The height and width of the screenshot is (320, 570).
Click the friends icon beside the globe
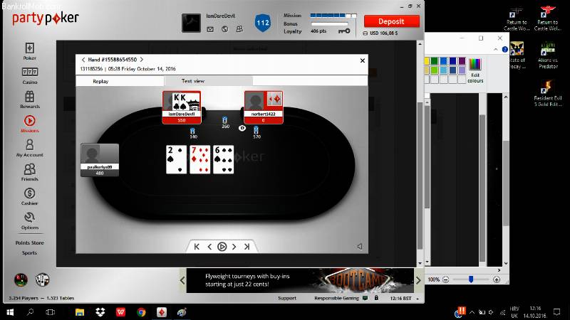[239, 28]
